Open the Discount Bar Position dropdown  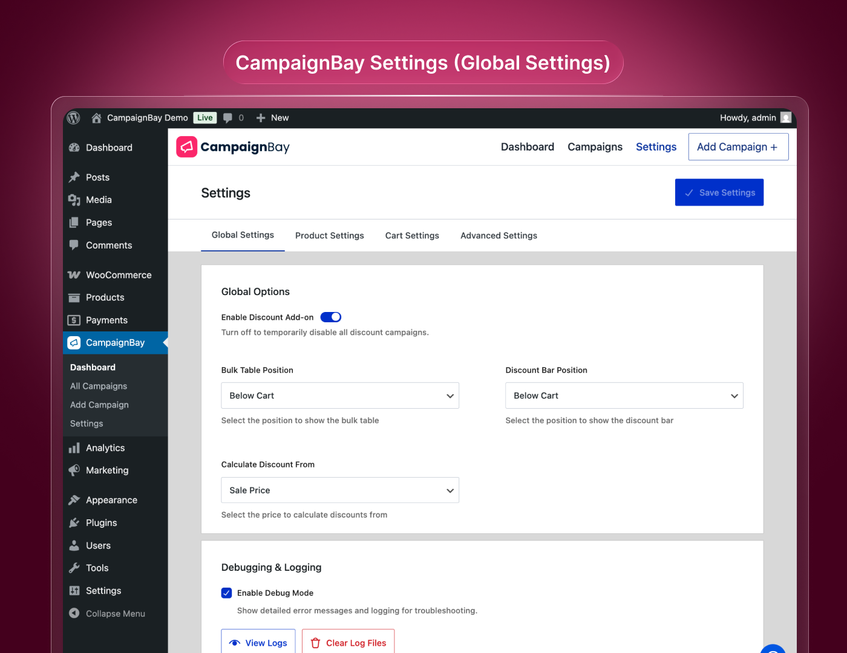coord(624,395)
